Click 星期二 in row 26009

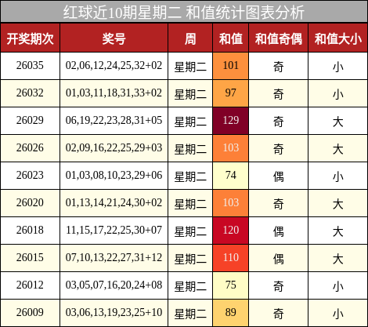(x=190, y=314)
